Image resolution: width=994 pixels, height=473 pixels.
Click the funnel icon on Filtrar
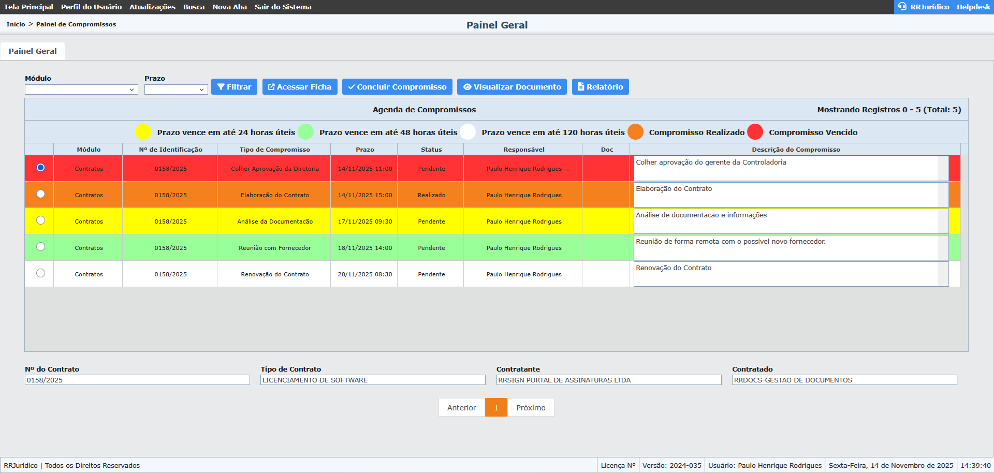[221, 87]
